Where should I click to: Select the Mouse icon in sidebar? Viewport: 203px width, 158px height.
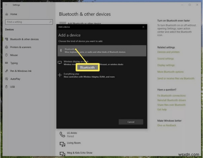[x=6, y=55]
